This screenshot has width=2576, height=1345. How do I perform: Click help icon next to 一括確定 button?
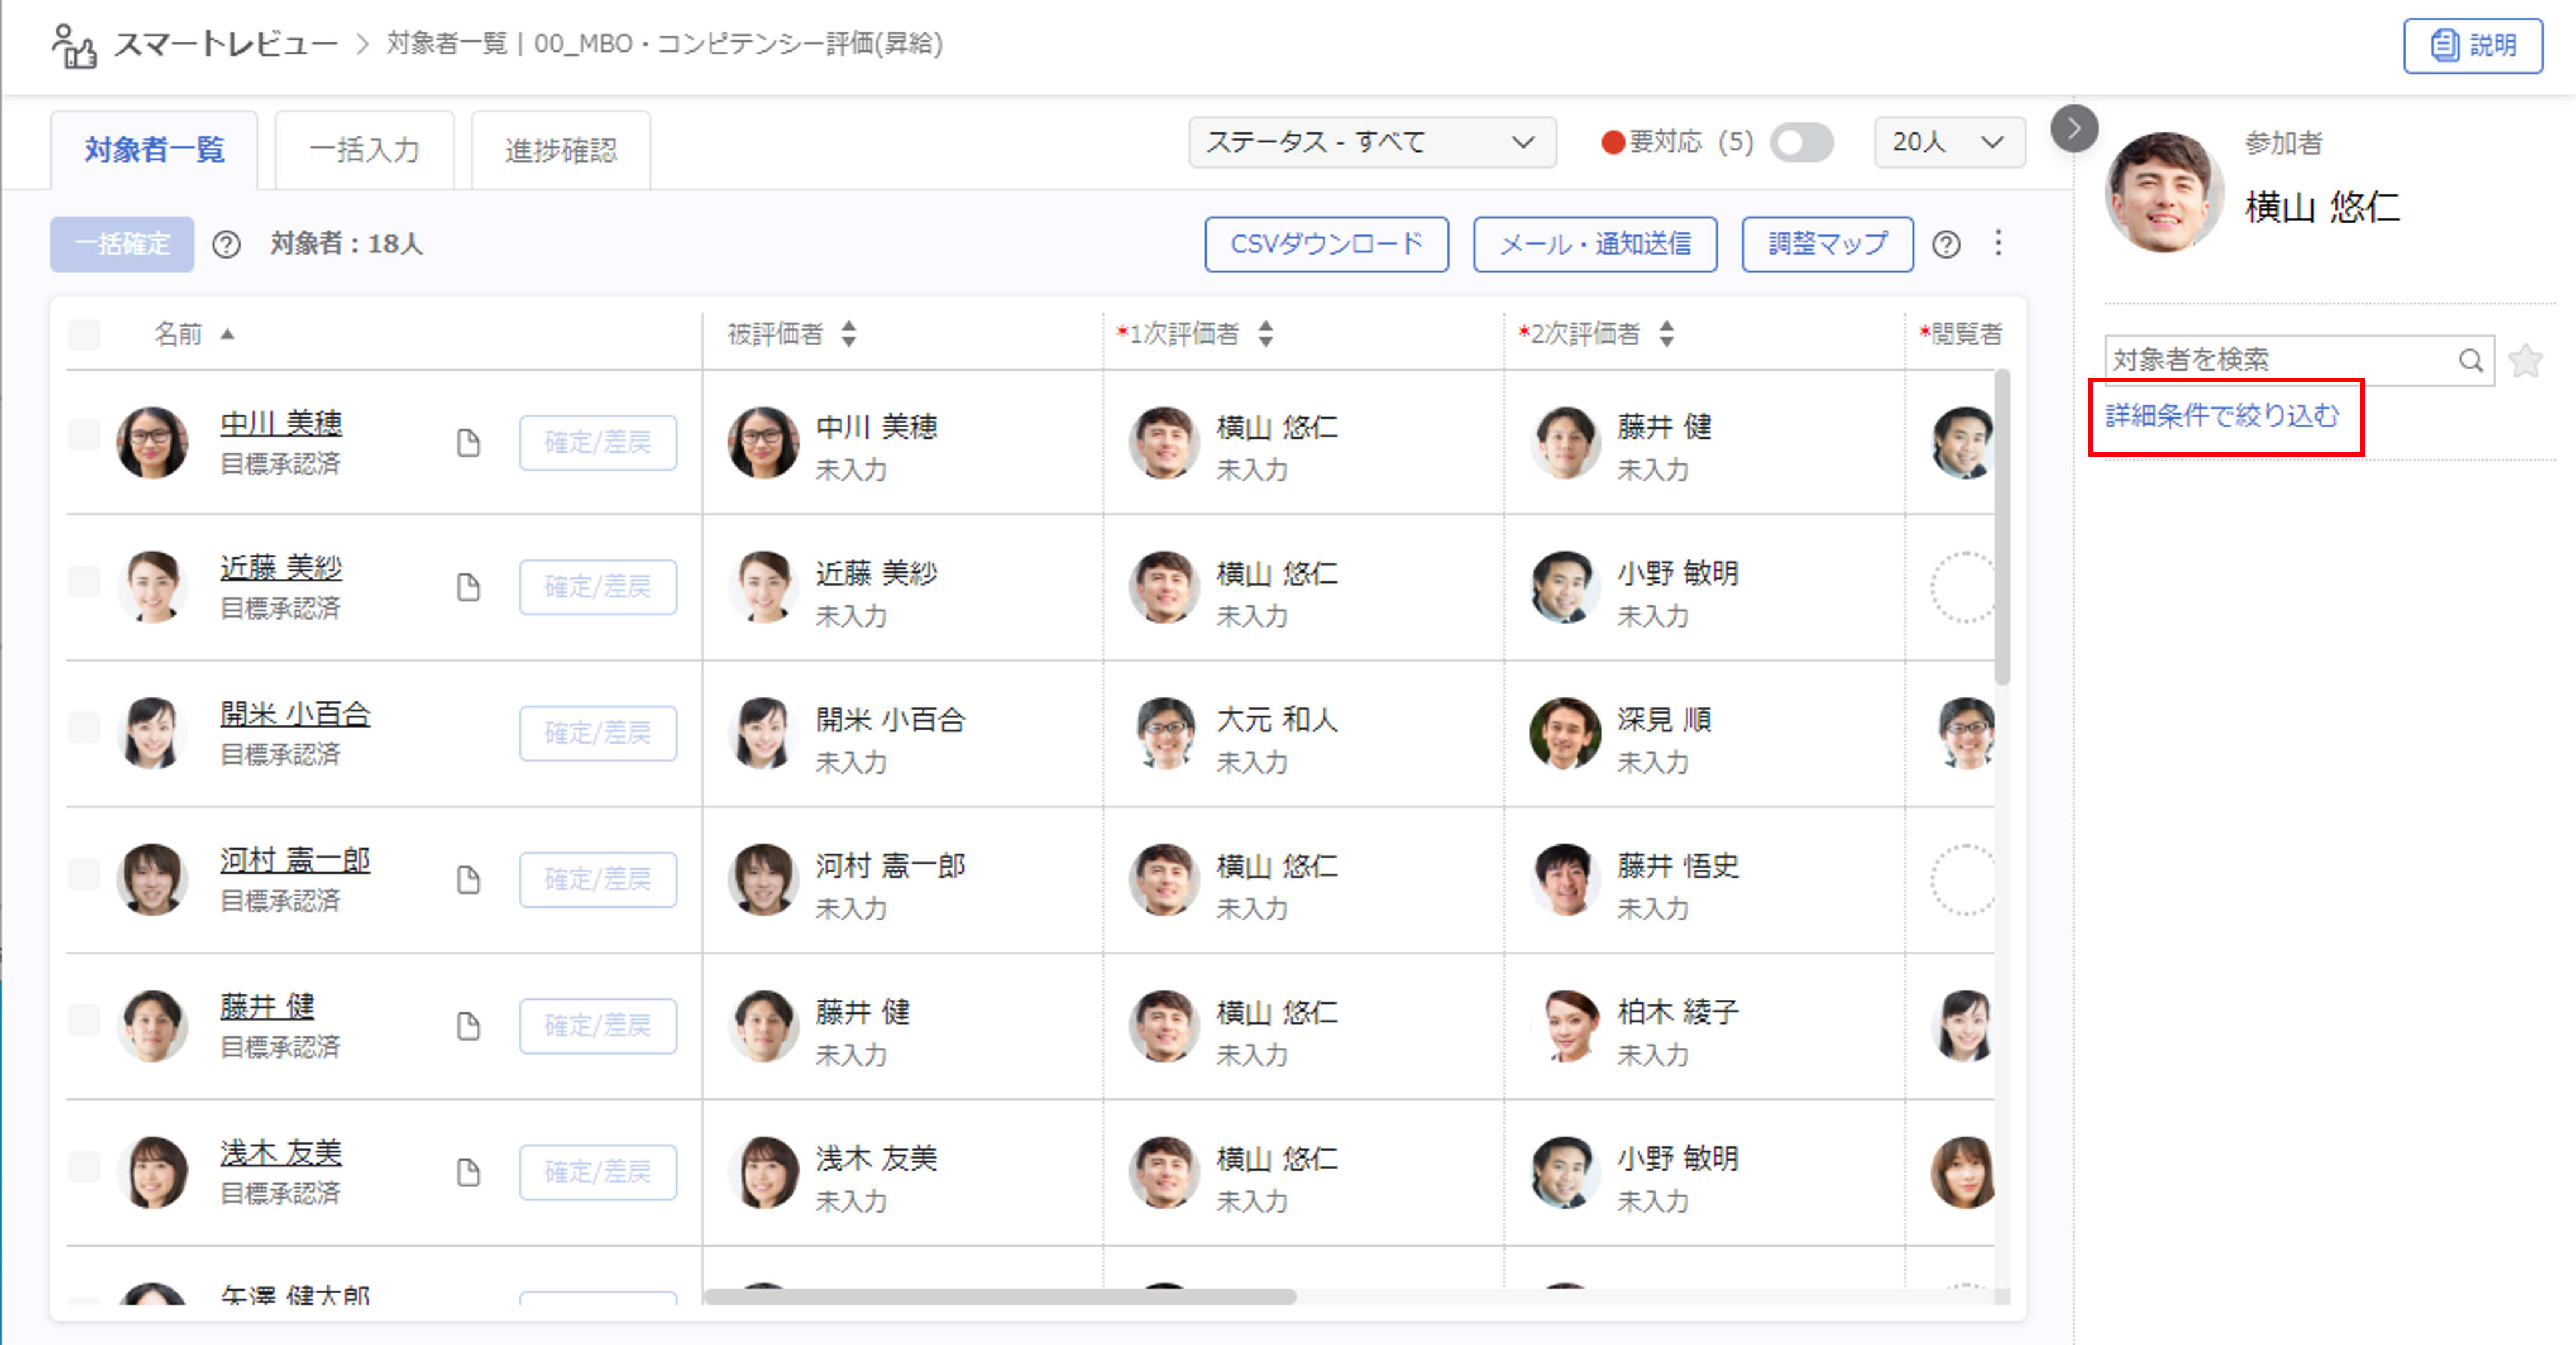227,244
